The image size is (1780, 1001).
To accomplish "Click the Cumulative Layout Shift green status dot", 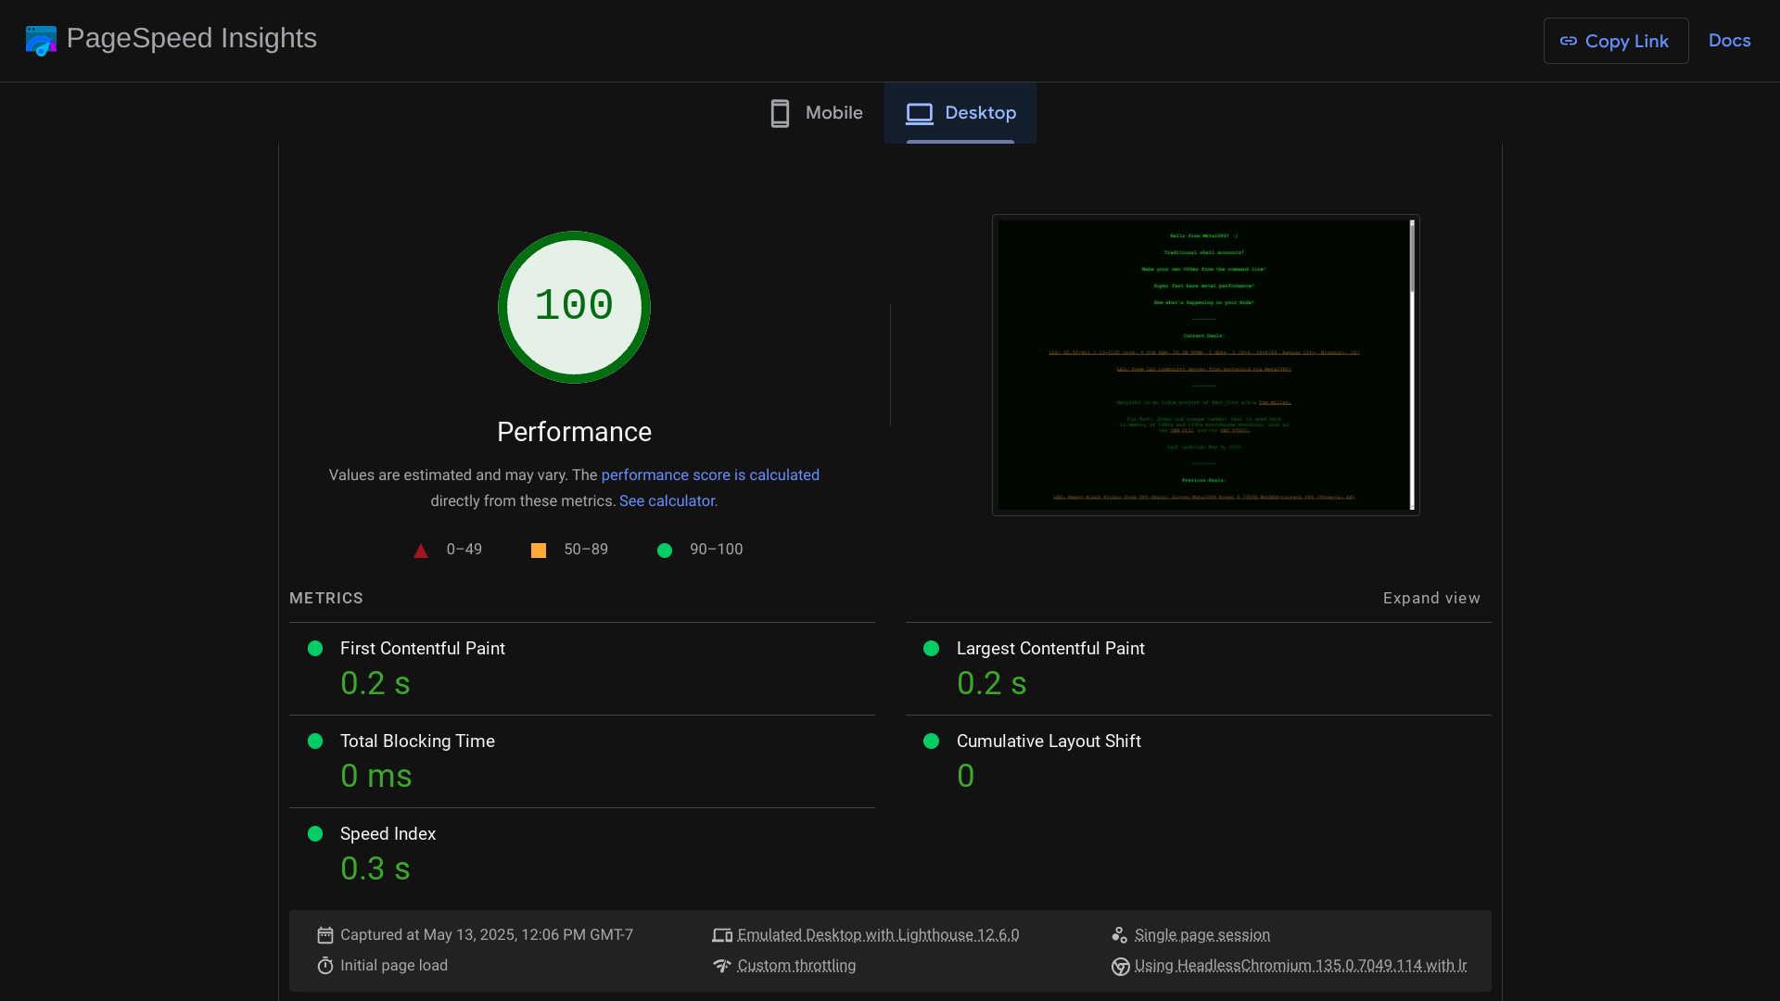I will click(x=932, y=741).
